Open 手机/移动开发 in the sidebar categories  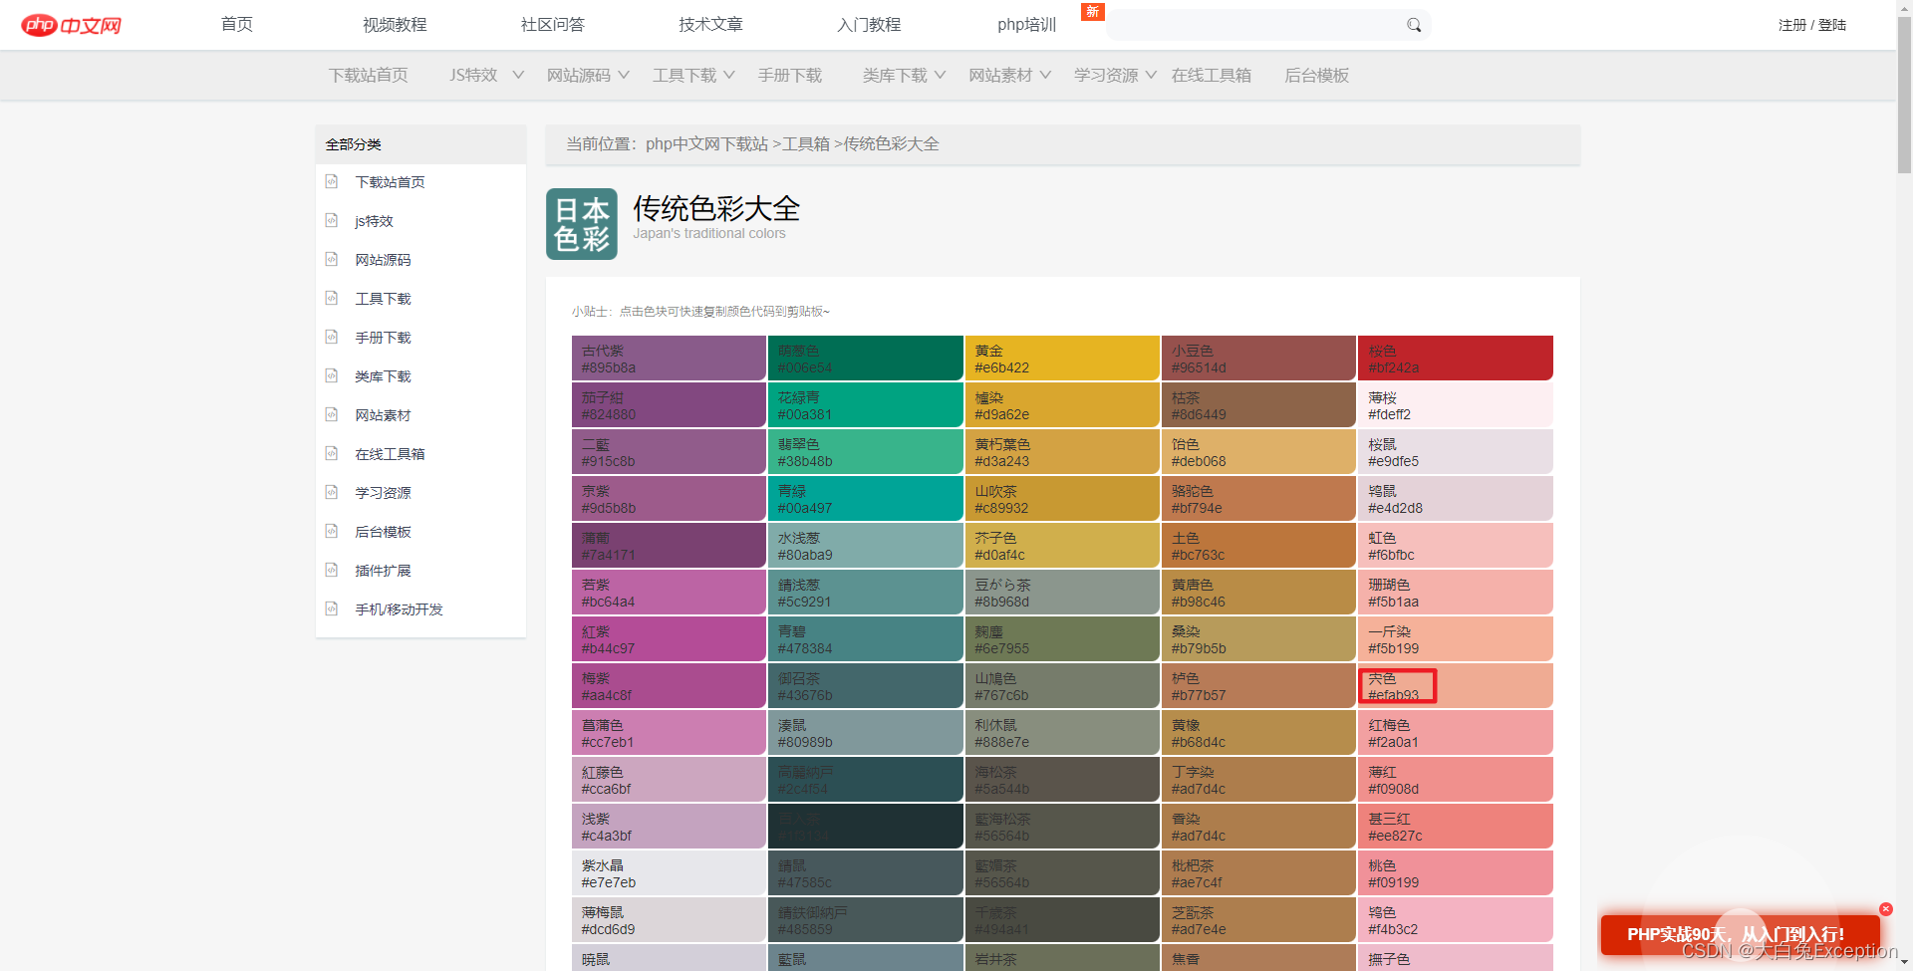pyautogui.click(x=399, y=609)
